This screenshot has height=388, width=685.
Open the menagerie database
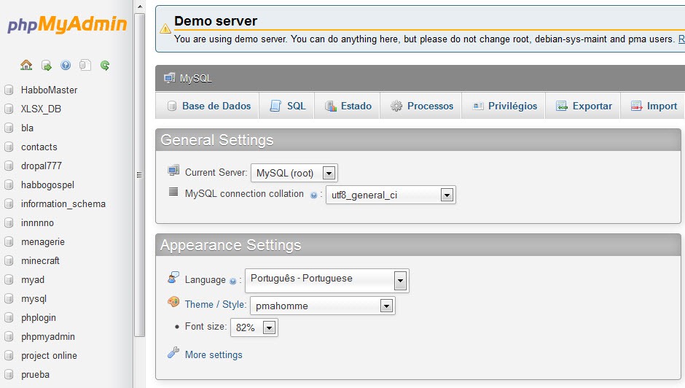coord(43,242)
